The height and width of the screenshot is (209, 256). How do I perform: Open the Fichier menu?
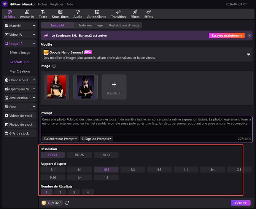click(43, 3)
